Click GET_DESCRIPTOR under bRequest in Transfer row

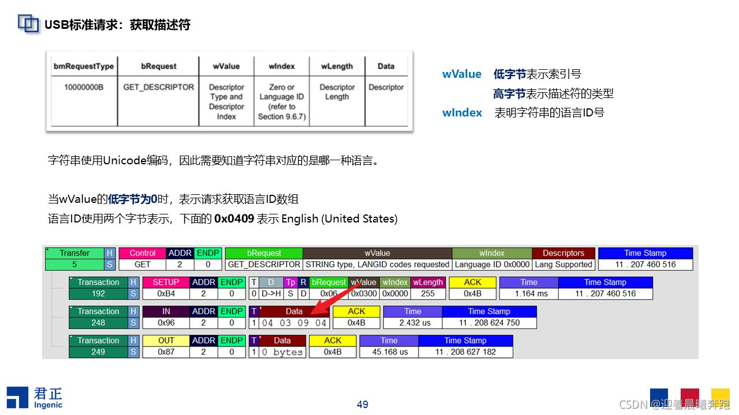tap(264, 265)
